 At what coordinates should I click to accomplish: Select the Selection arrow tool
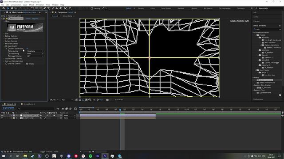(x=8, y=8)
